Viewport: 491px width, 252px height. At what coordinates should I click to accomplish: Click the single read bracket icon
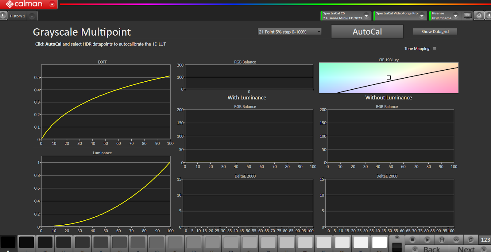[442, 239]
